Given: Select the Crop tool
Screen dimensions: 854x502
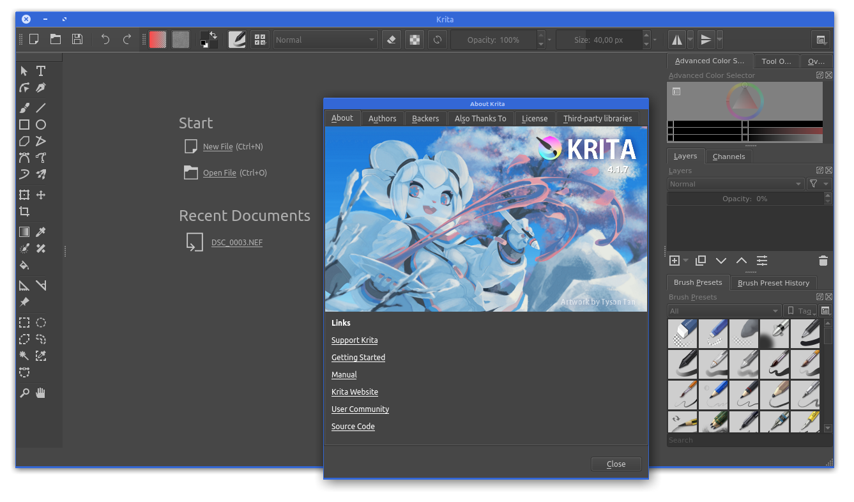Looking at the screenshot, I should coord(24,211).
